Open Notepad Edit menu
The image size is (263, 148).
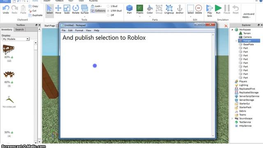[x=70, y=30]
